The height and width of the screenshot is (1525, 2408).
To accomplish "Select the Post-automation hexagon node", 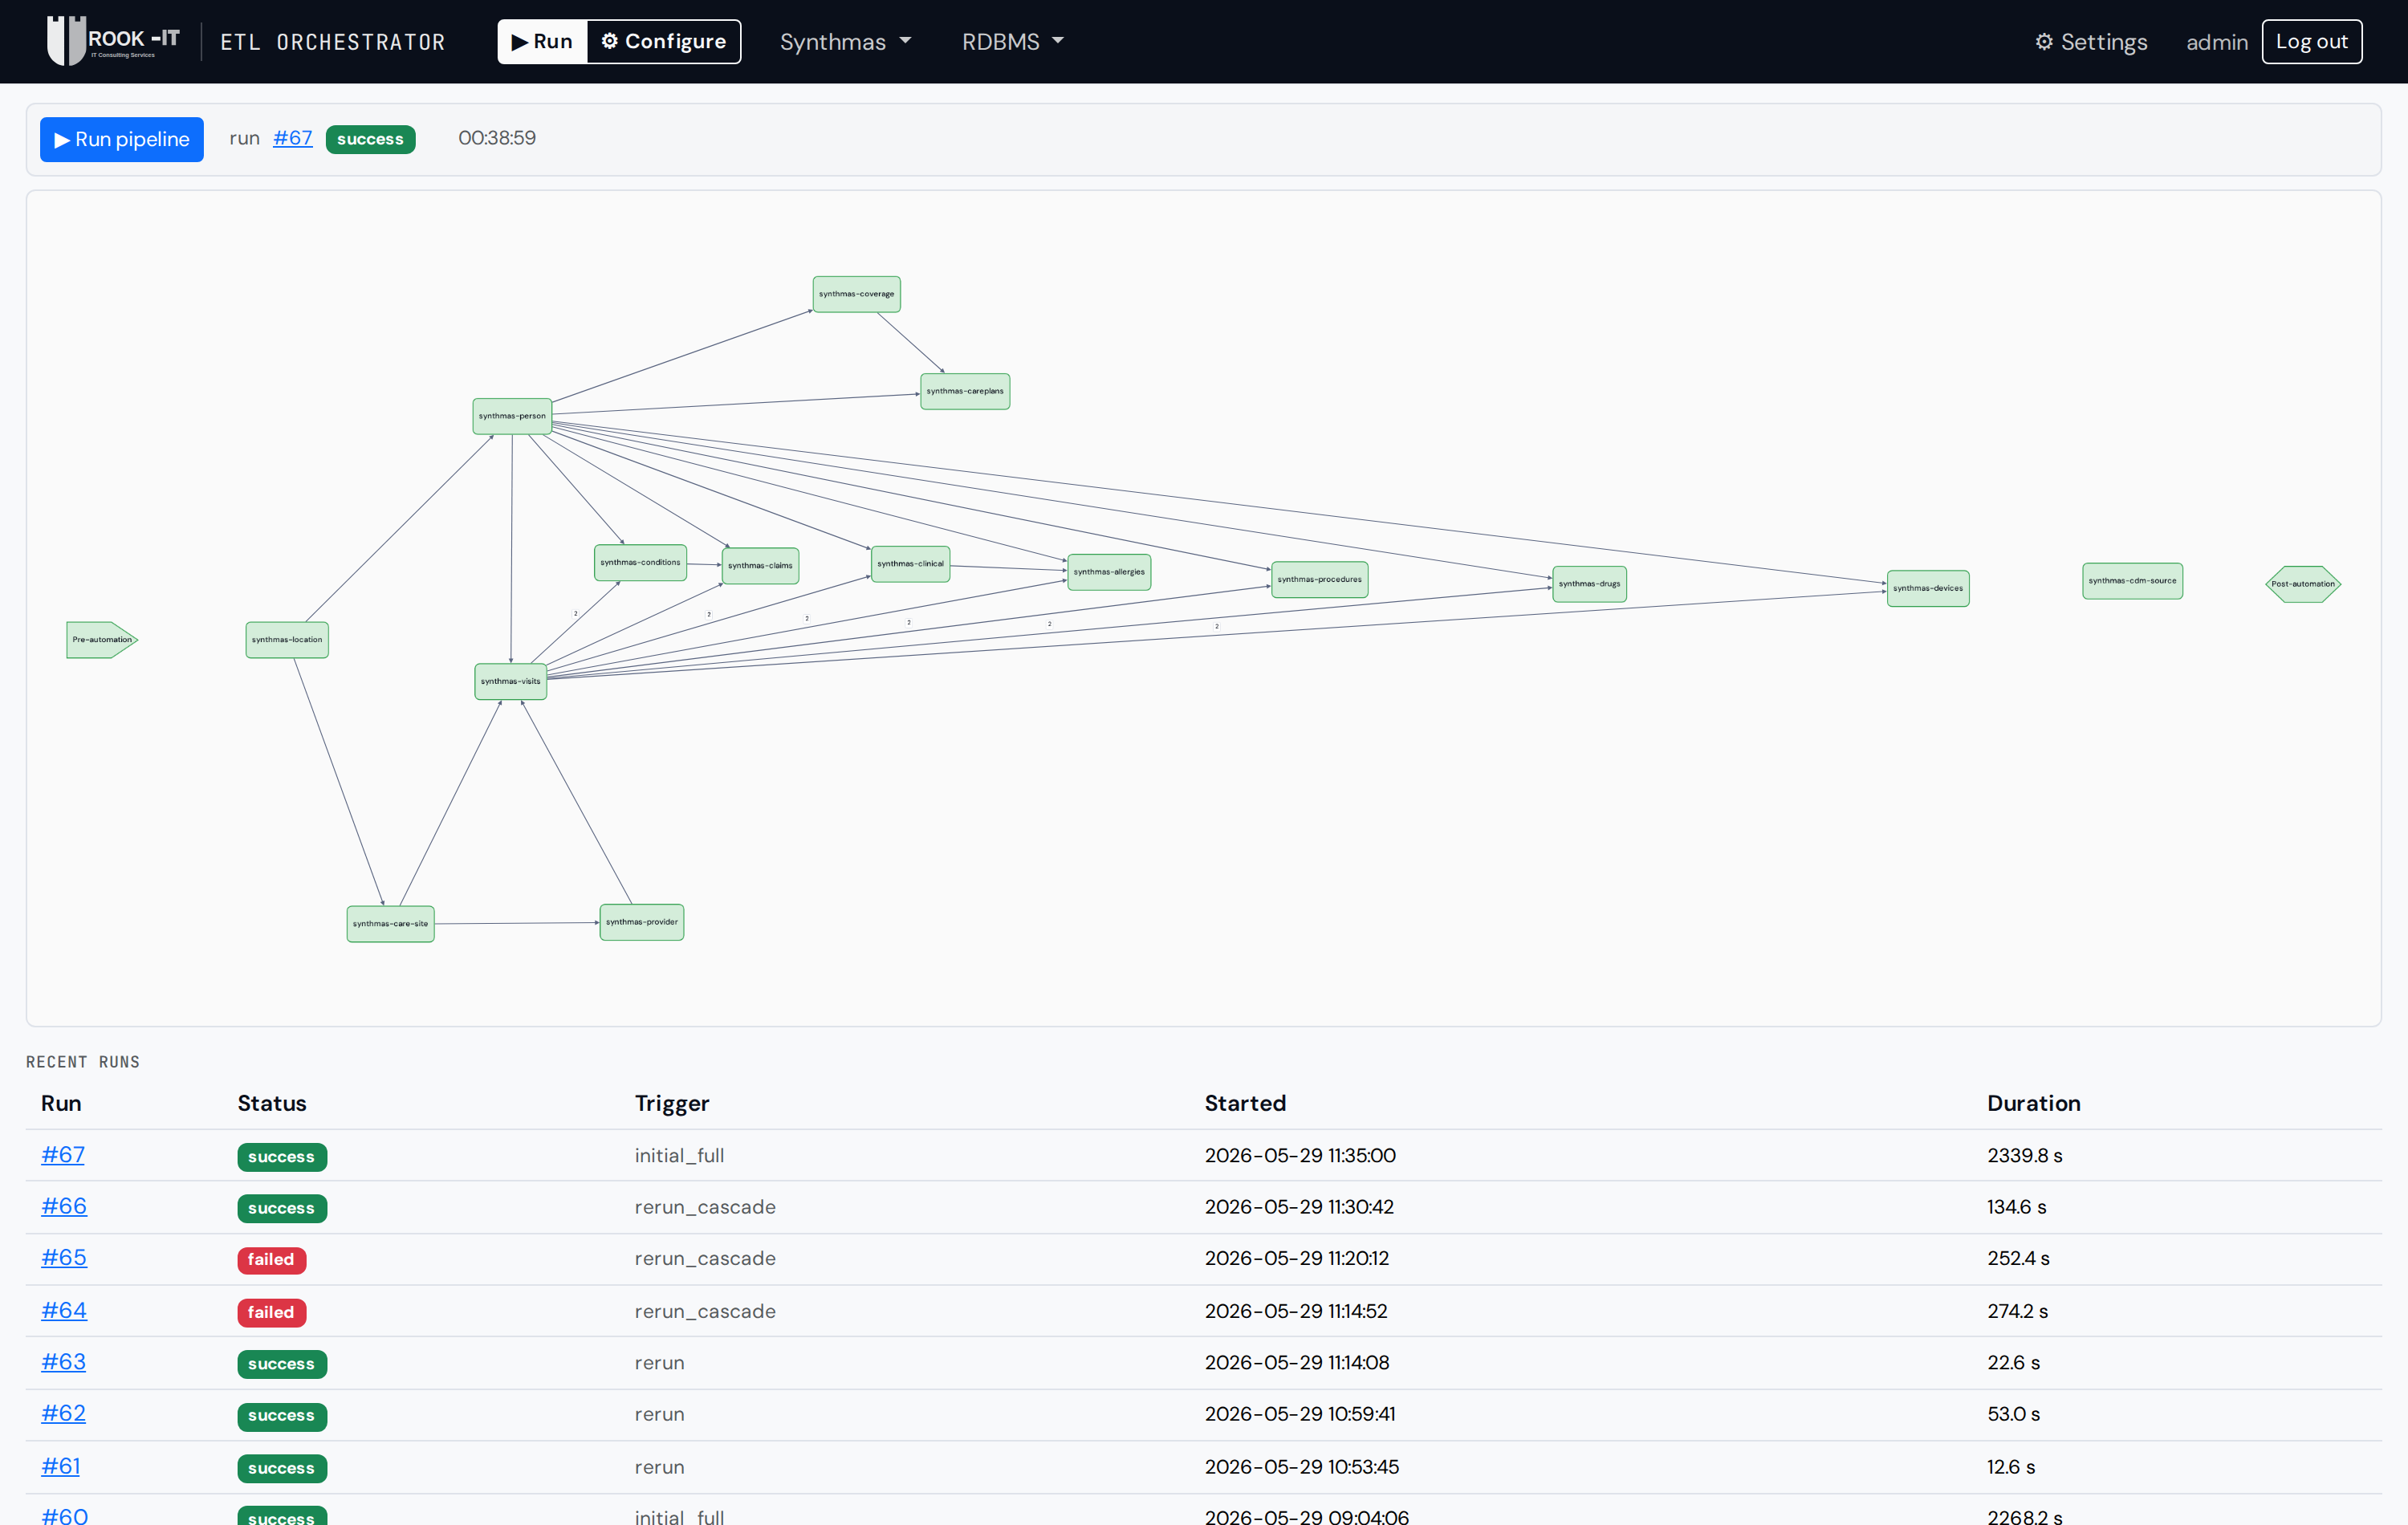I will pyautogui.click(x=2302, y=584).
